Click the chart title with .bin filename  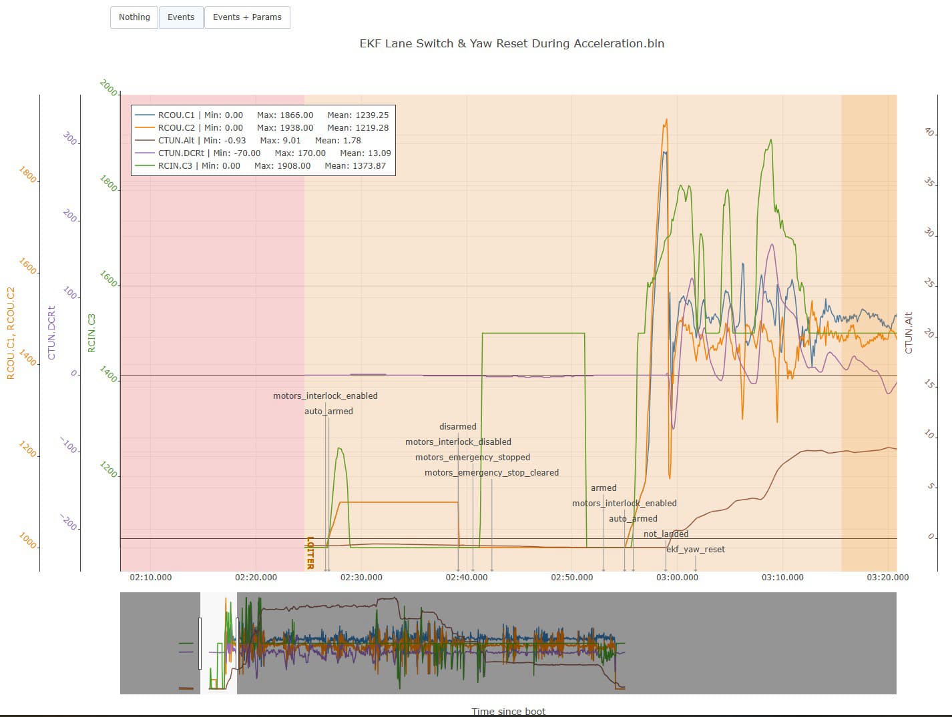coord(511,43)
